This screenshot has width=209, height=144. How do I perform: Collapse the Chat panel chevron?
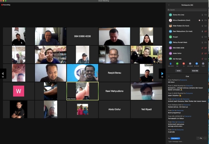[169, 76]
